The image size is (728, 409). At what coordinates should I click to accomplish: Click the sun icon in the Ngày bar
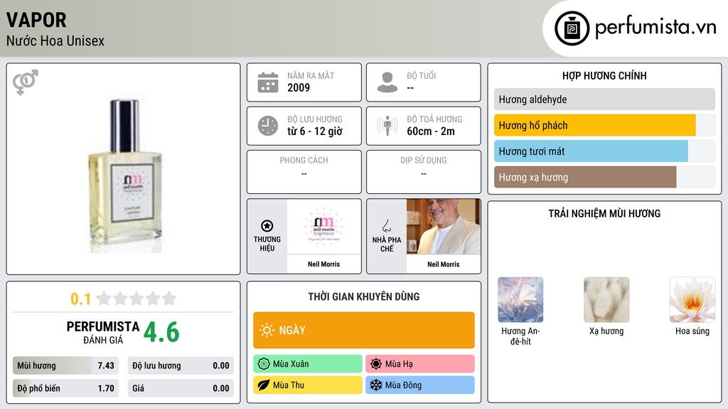(x=267, y=330)
